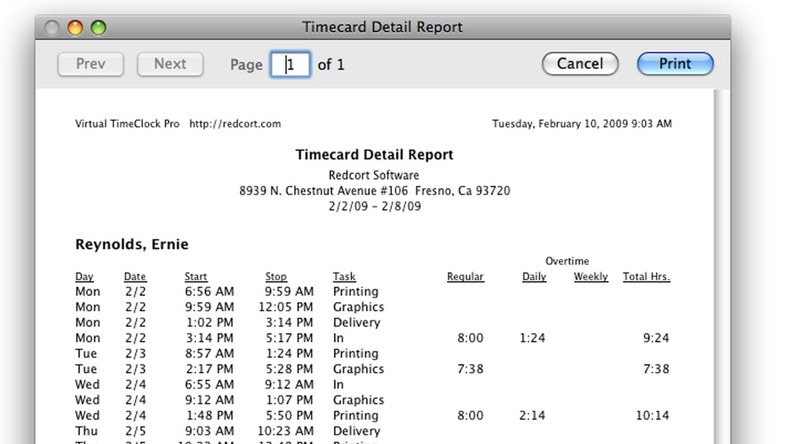
Task: Click the date range '2/2/09 – 2/8/09'
Action: pyautogui.click(x=375, y=206)
